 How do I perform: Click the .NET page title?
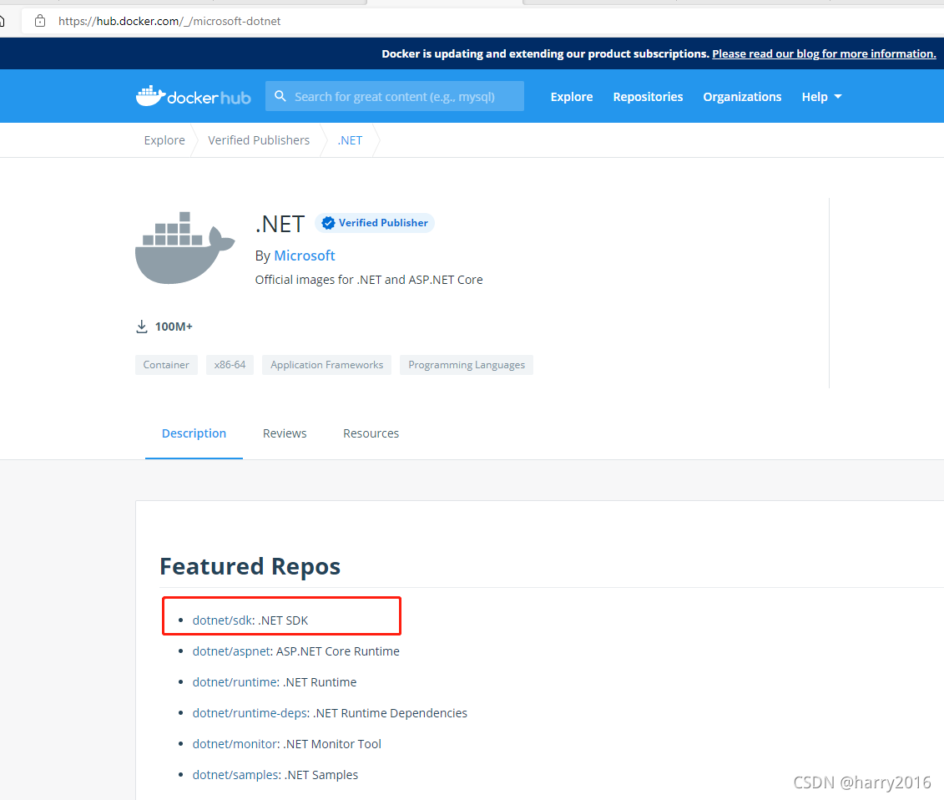tap(280, 224)
